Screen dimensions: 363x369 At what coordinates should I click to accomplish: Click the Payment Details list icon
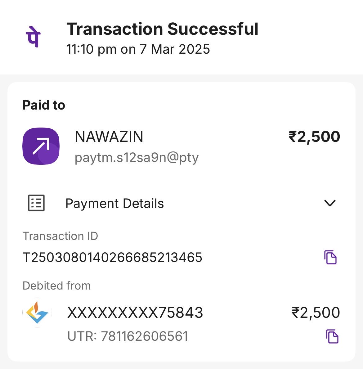pyautogui.click(x=36, y=203)
